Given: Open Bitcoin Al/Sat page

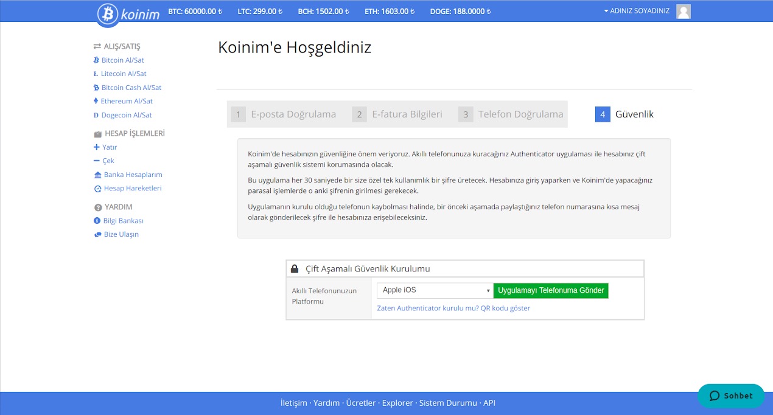Looking at the screenshot, I should point(122,60).
